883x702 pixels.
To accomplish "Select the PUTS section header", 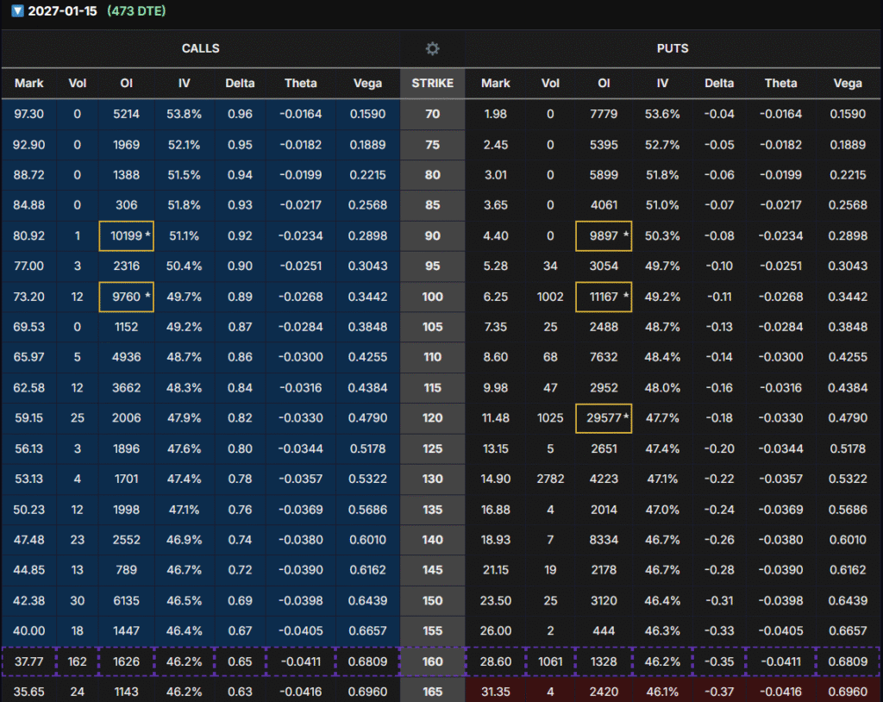I will click(x=673, y=49).
